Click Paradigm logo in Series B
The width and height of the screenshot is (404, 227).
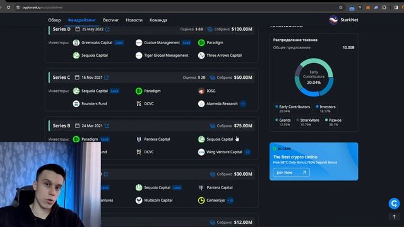point(76,139)
